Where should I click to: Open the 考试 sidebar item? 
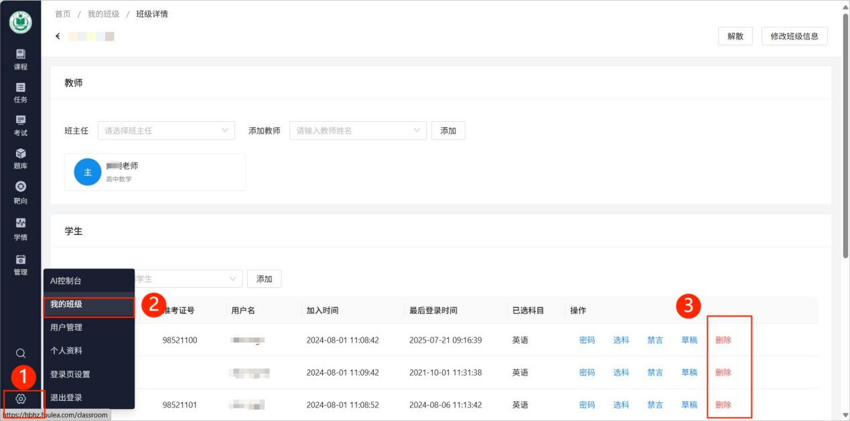point(21,126)
